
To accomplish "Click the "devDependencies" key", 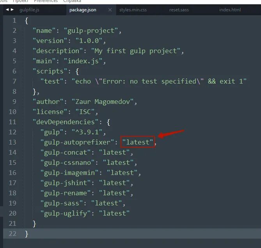I will (66, 122).
